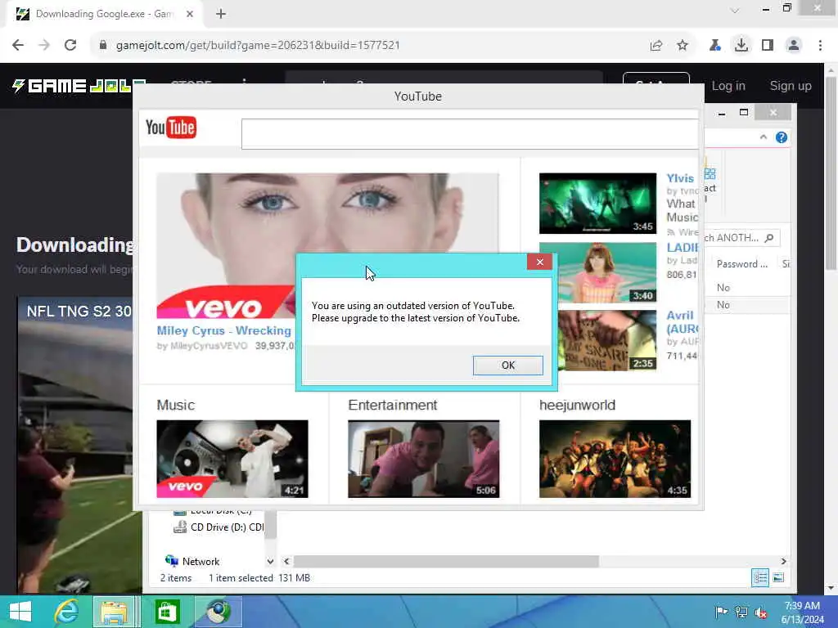The image size is (838, 628).
Task: Open the Entertainment video thumbnail (5:06)
Action: [x=423, y=459]
